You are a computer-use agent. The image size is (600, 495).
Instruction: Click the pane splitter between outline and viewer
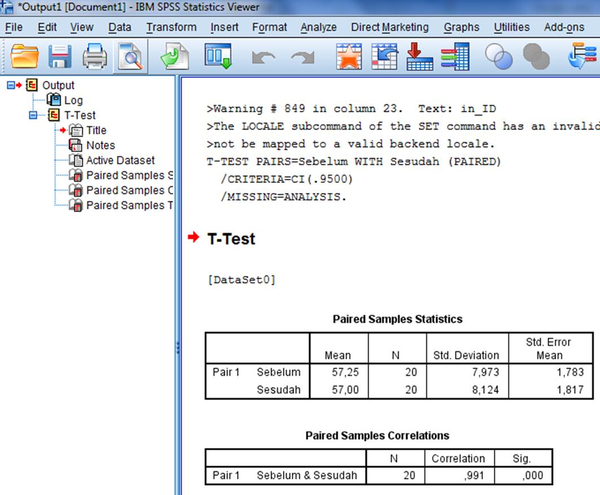point(178,285)
